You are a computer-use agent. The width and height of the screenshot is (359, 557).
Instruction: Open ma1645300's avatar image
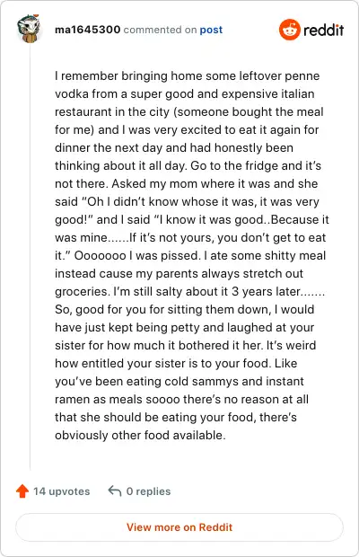click(x=29, y=29)
